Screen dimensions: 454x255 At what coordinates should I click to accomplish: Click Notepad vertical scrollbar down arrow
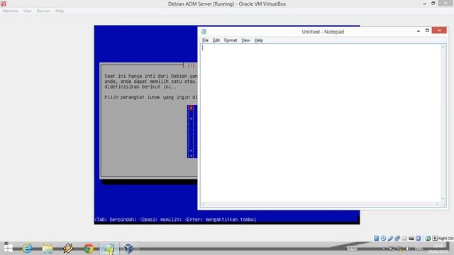(x=443, y=198)
